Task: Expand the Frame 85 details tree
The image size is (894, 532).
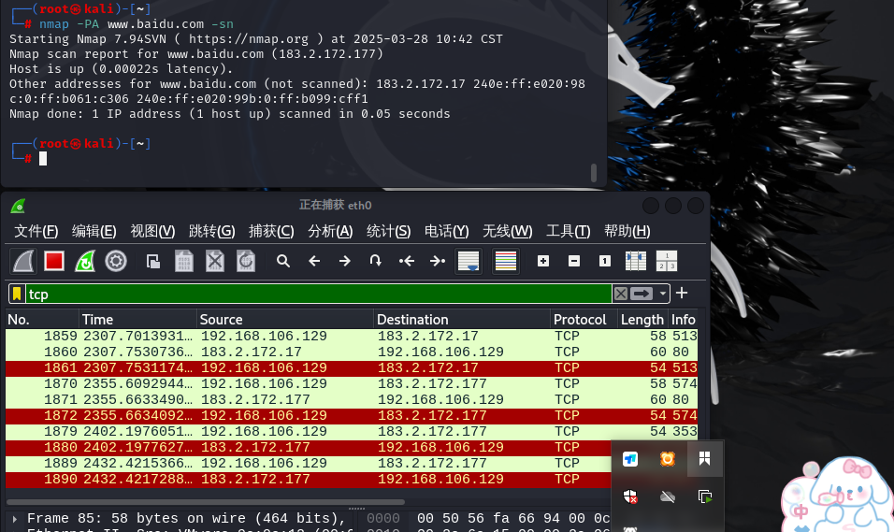Action: point(15,519)
